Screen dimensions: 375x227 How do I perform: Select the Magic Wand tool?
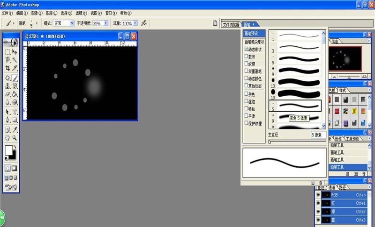[x=15, y=60]
